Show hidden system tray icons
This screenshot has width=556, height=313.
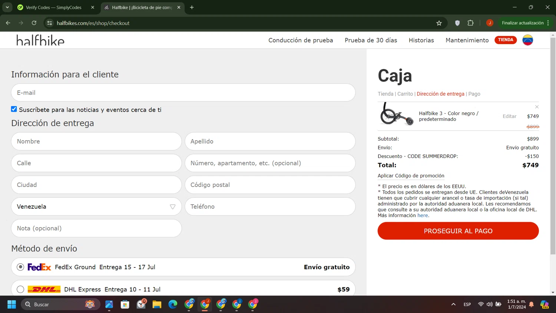(x=453, y=304)
